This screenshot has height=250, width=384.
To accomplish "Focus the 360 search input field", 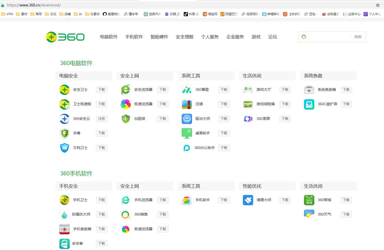I will coord(328,37).
